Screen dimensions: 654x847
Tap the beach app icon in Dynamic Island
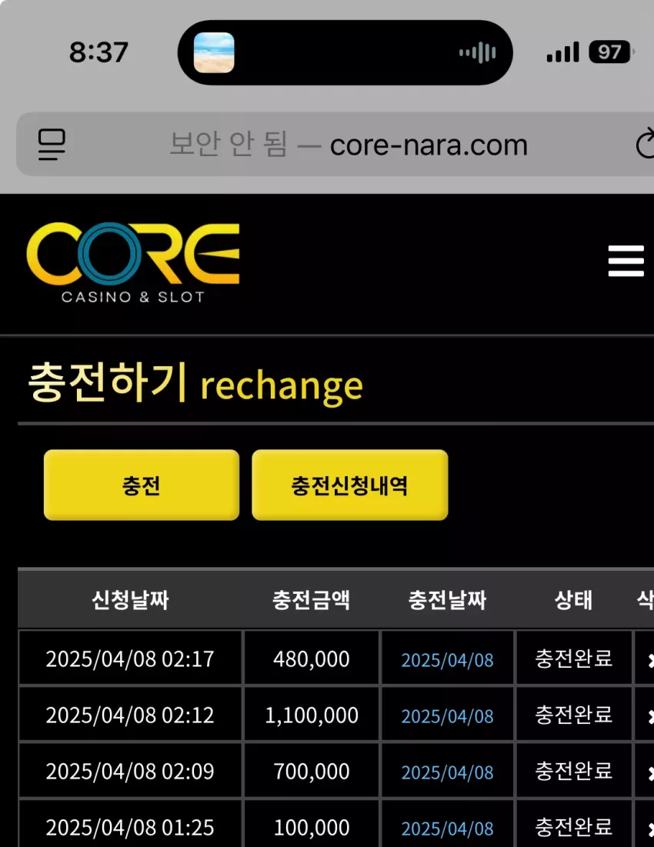click(214, 52)
